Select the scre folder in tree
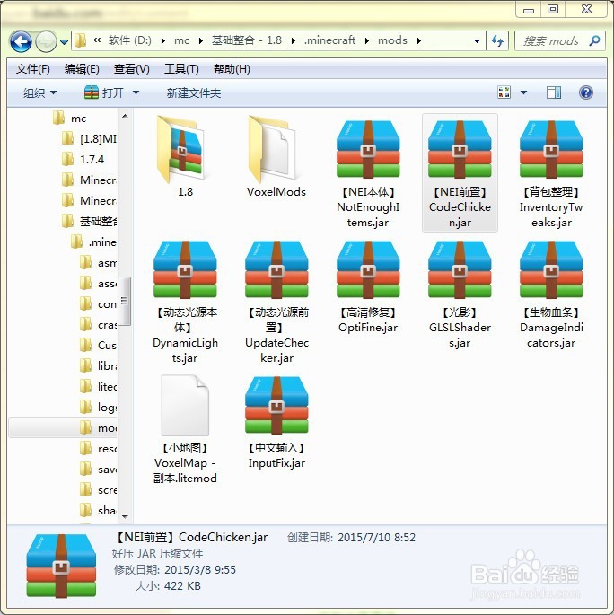This screenshot has width=614, height=615. [98, 490]
